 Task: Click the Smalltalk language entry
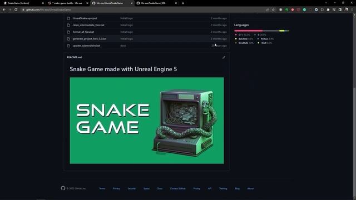pyautogui.click(x=244, y=43)
